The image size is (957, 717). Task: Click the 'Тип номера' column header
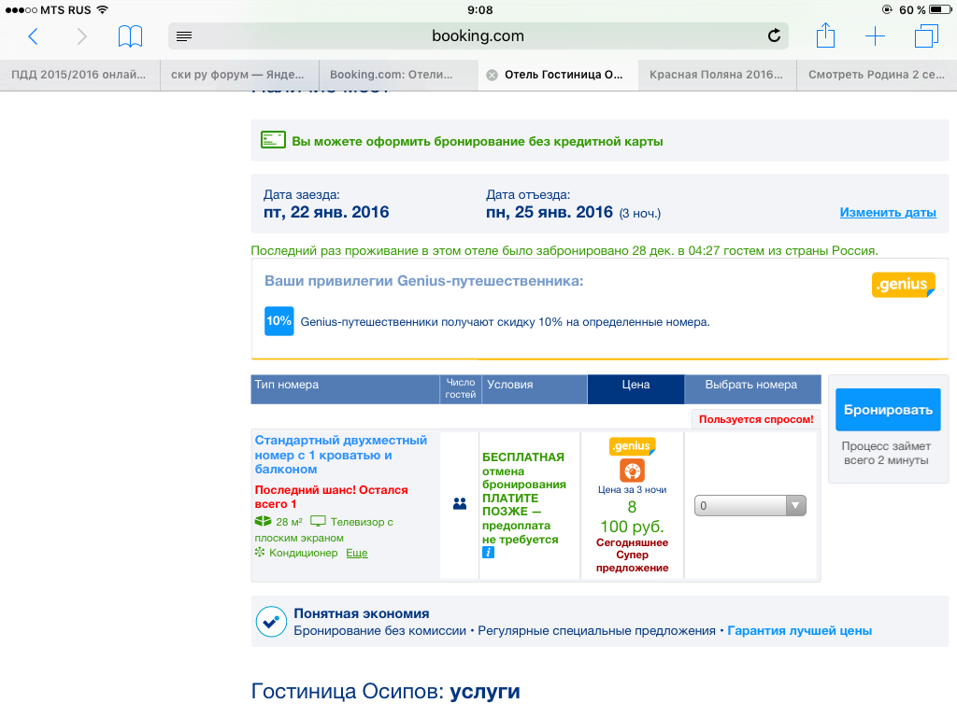click(x=345, y=389)
